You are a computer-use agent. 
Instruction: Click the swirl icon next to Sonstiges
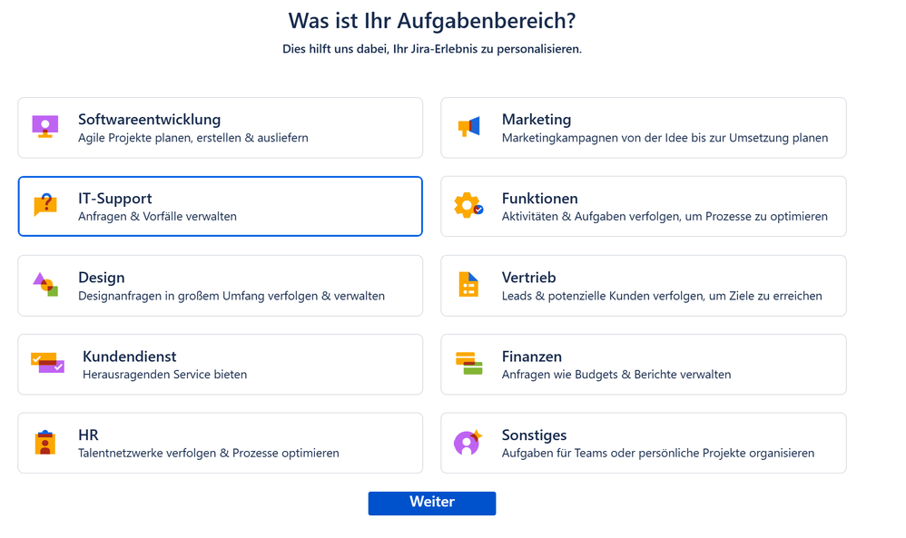point(468,443)
